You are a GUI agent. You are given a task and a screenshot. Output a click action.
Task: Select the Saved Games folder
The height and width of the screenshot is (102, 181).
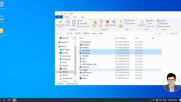(x=120, y=73)
